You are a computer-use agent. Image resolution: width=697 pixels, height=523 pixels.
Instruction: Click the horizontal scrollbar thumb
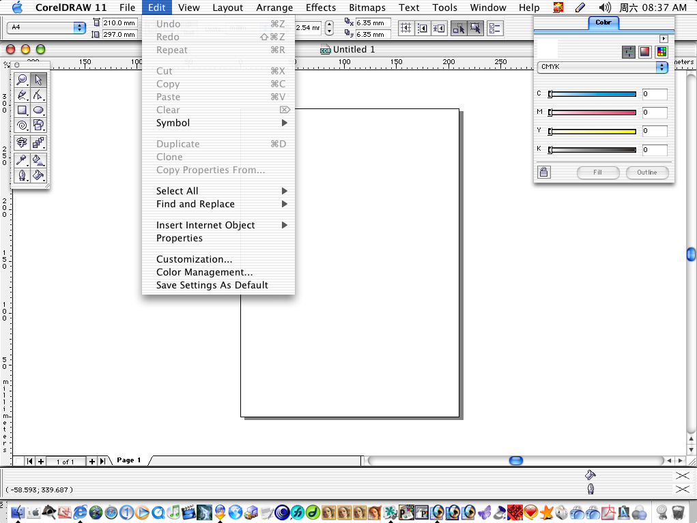pyautogui.click(x=515, y=460)
